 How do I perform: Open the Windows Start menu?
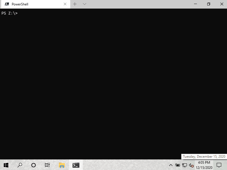(x=6, y=165)
